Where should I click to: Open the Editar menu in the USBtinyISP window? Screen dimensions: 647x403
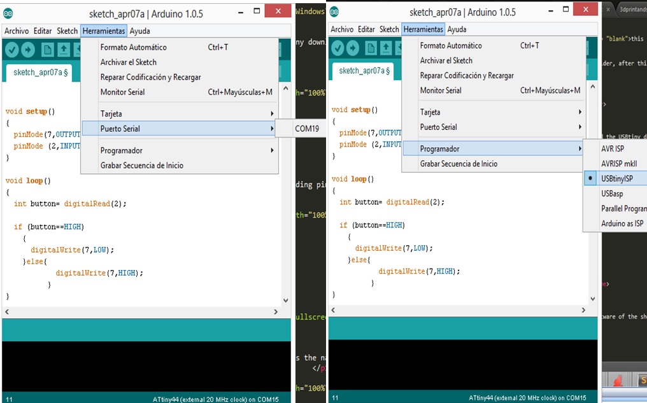[x=366, y=29]
